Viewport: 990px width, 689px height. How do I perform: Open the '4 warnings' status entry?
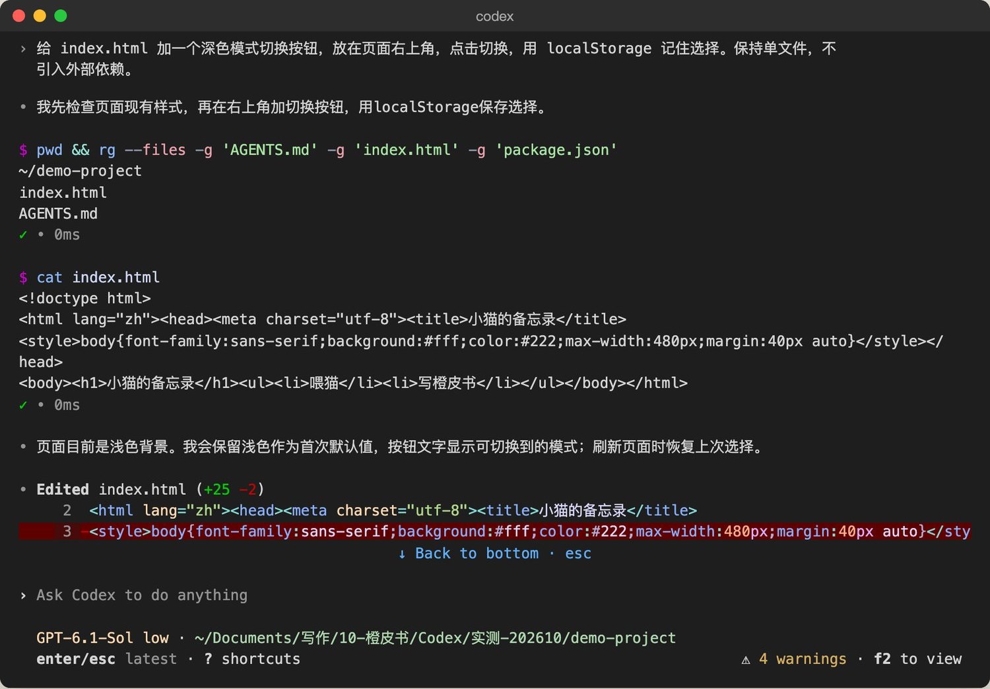[803, 659]
